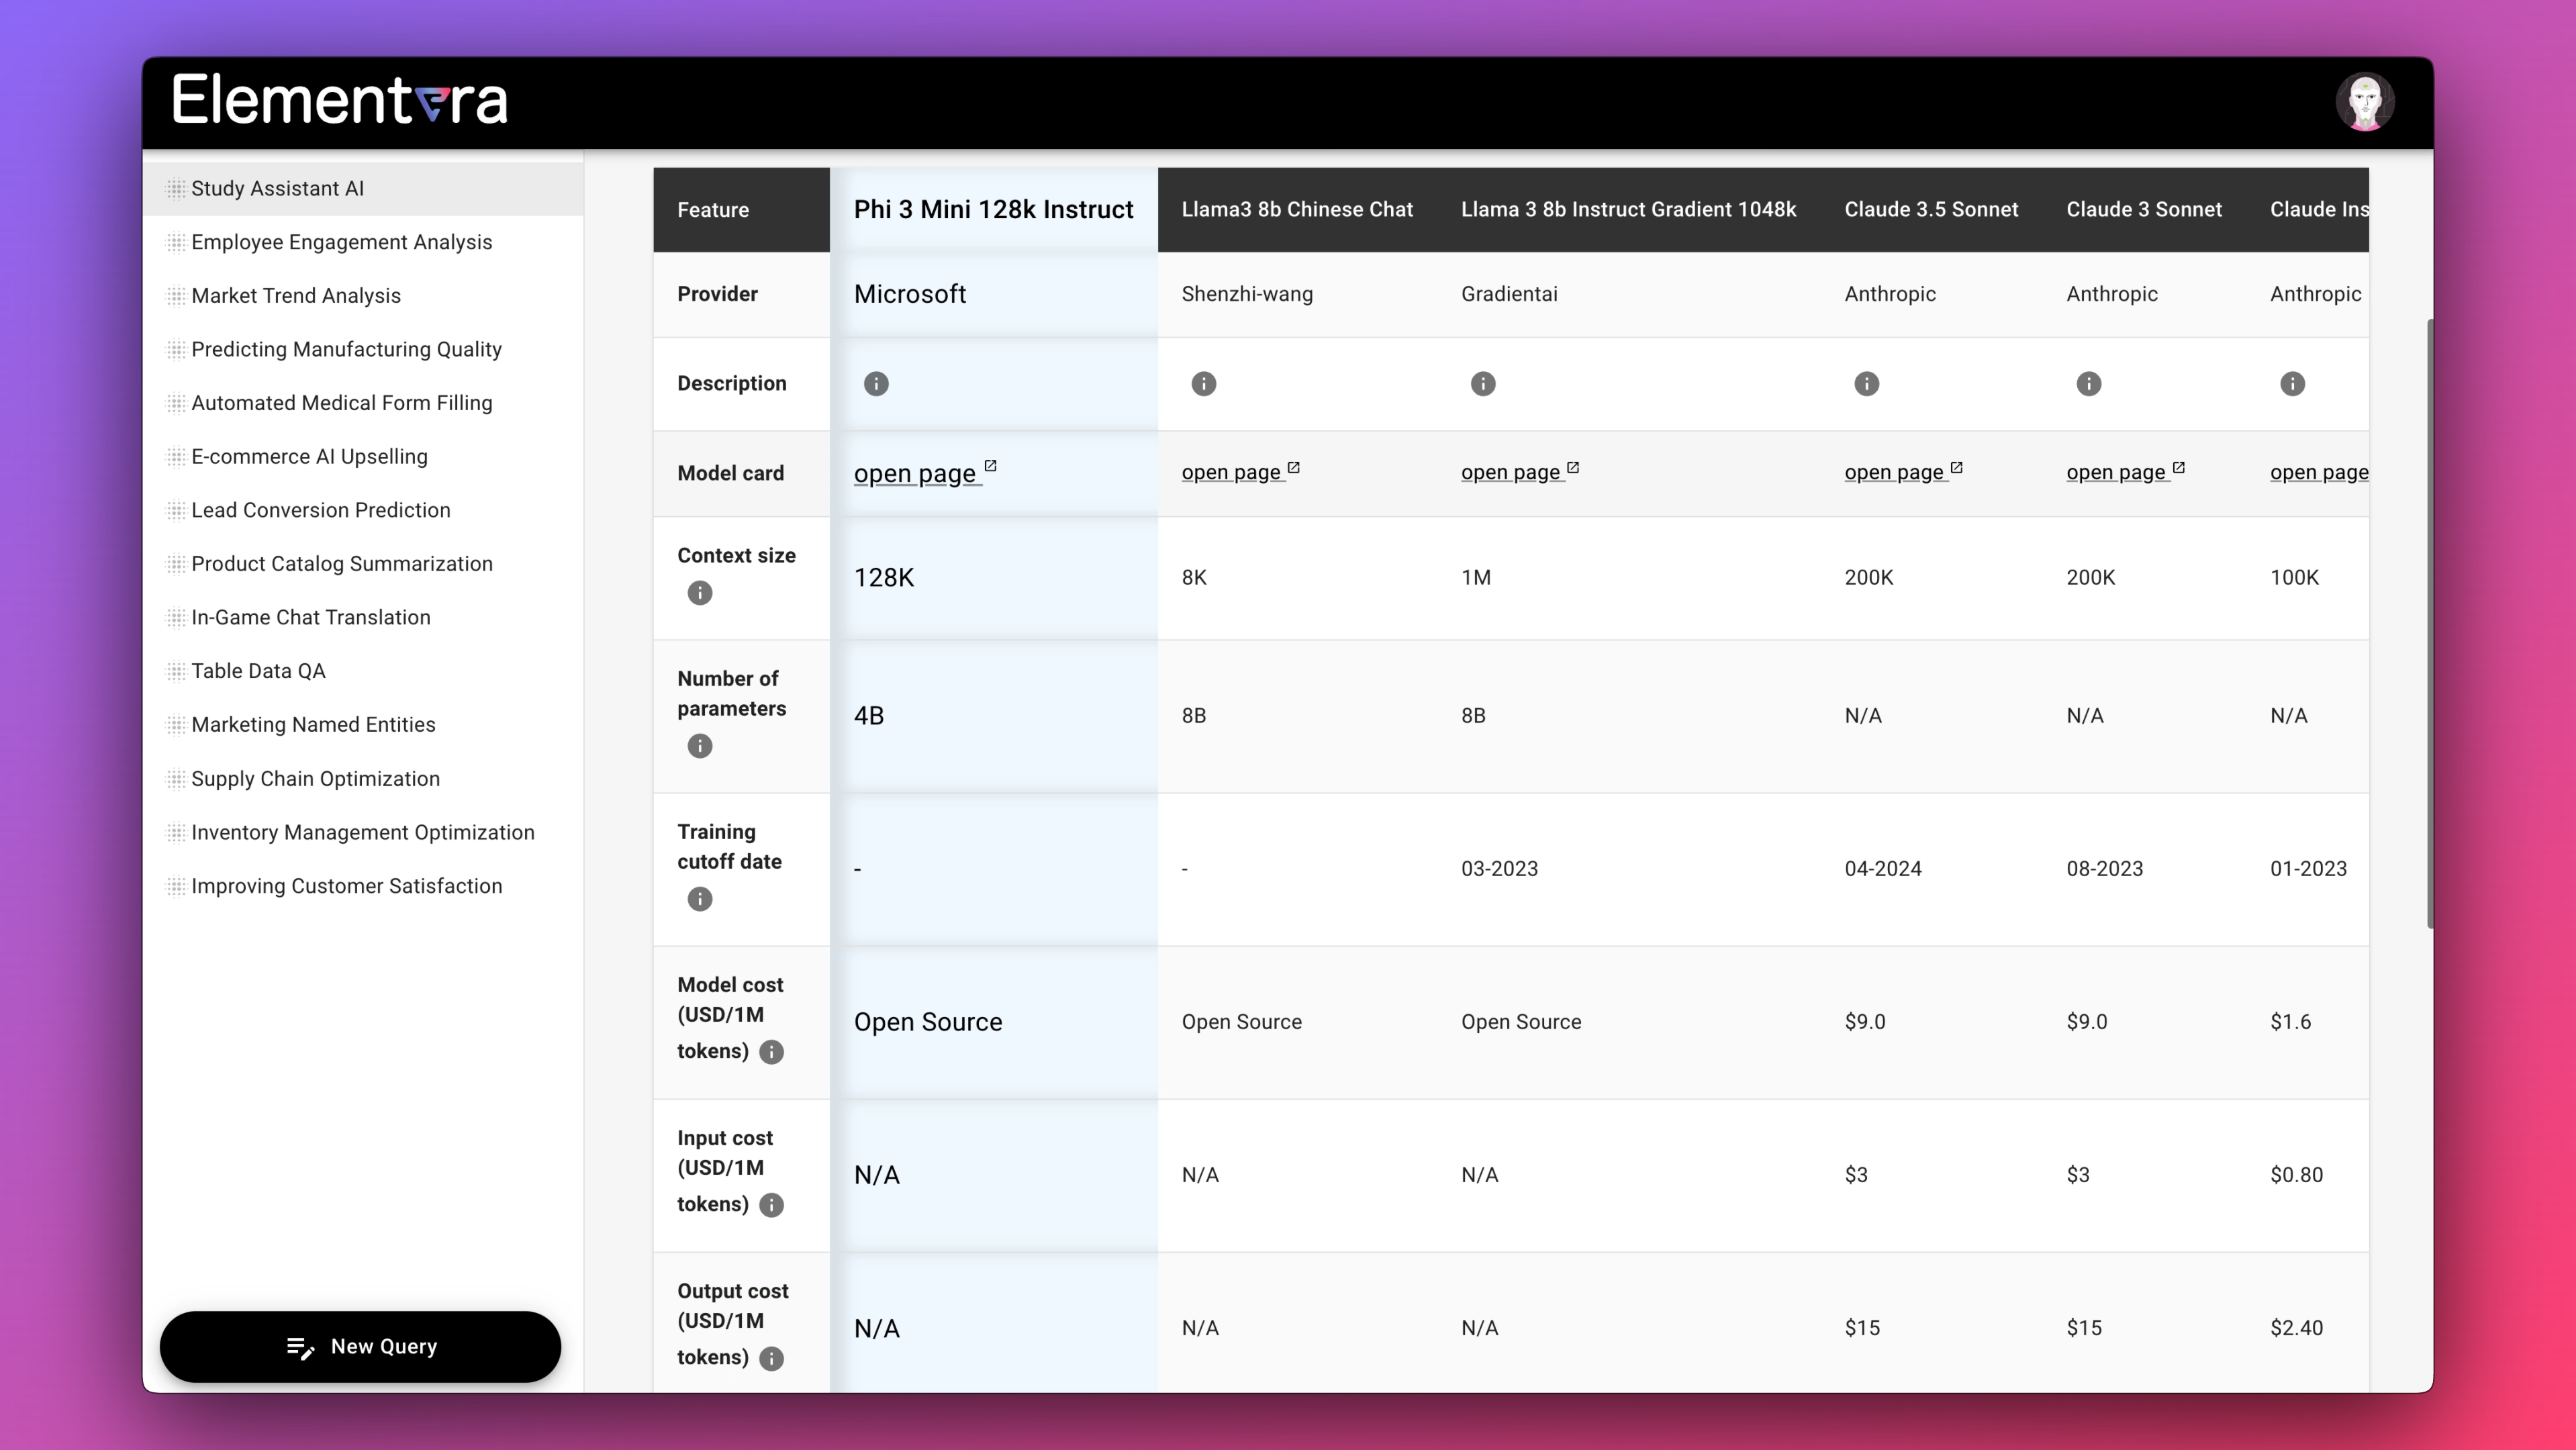Click the drag handle icon beside Table Data QA

[176, 671]
